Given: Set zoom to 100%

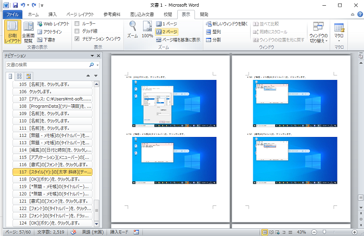Looking at the screenshot, I should (x=147, y=30).
